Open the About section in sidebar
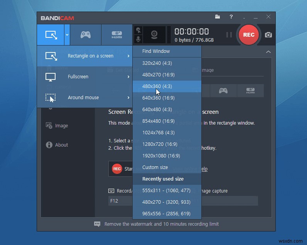The width and height of the screenshot is (307, 245). coord(61,145)
